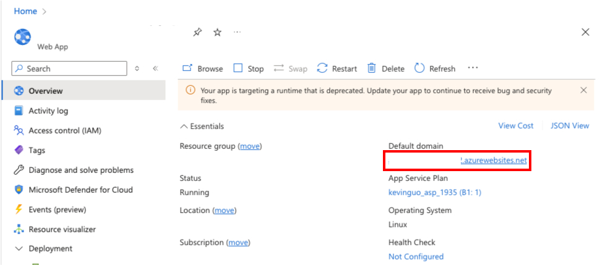Dismiss the deprecated runtime warning
Viewport: 605px width, 265px height.
click(x=584, y=90)
